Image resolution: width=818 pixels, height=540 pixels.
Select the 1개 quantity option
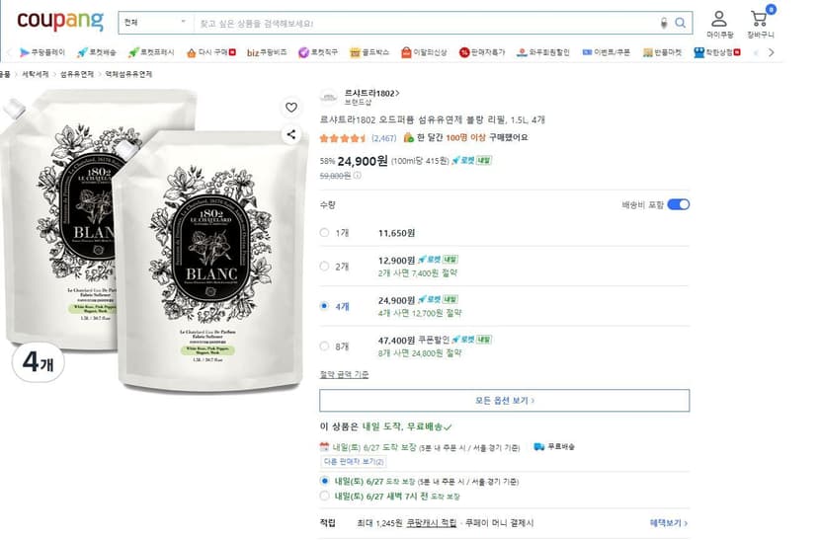pyautogui.click(x=324, y=232)
